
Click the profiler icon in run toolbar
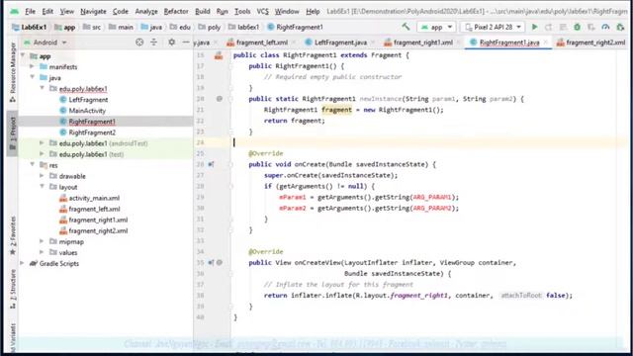point(605,27)
